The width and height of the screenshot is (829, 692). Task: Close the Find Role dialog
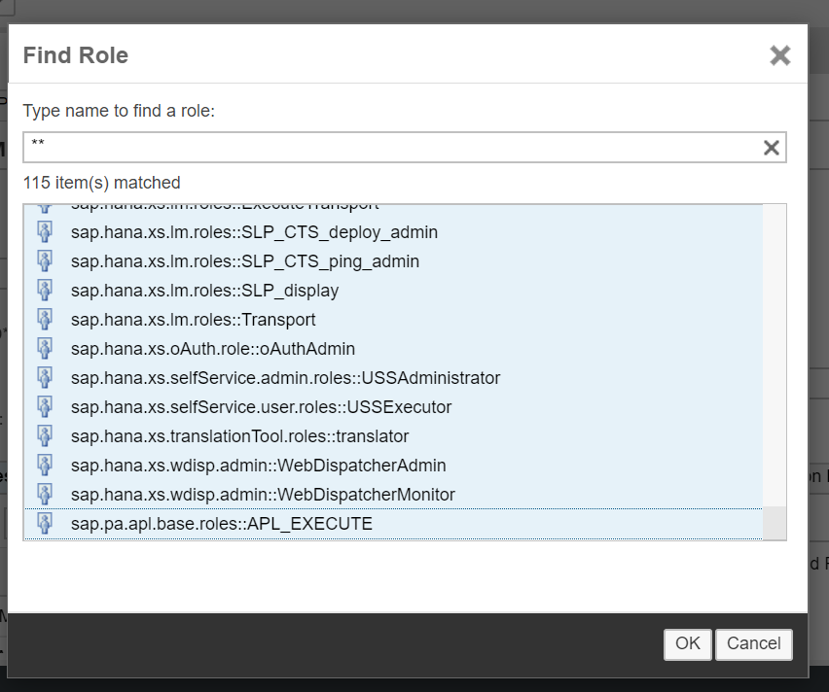coord(779,55)
